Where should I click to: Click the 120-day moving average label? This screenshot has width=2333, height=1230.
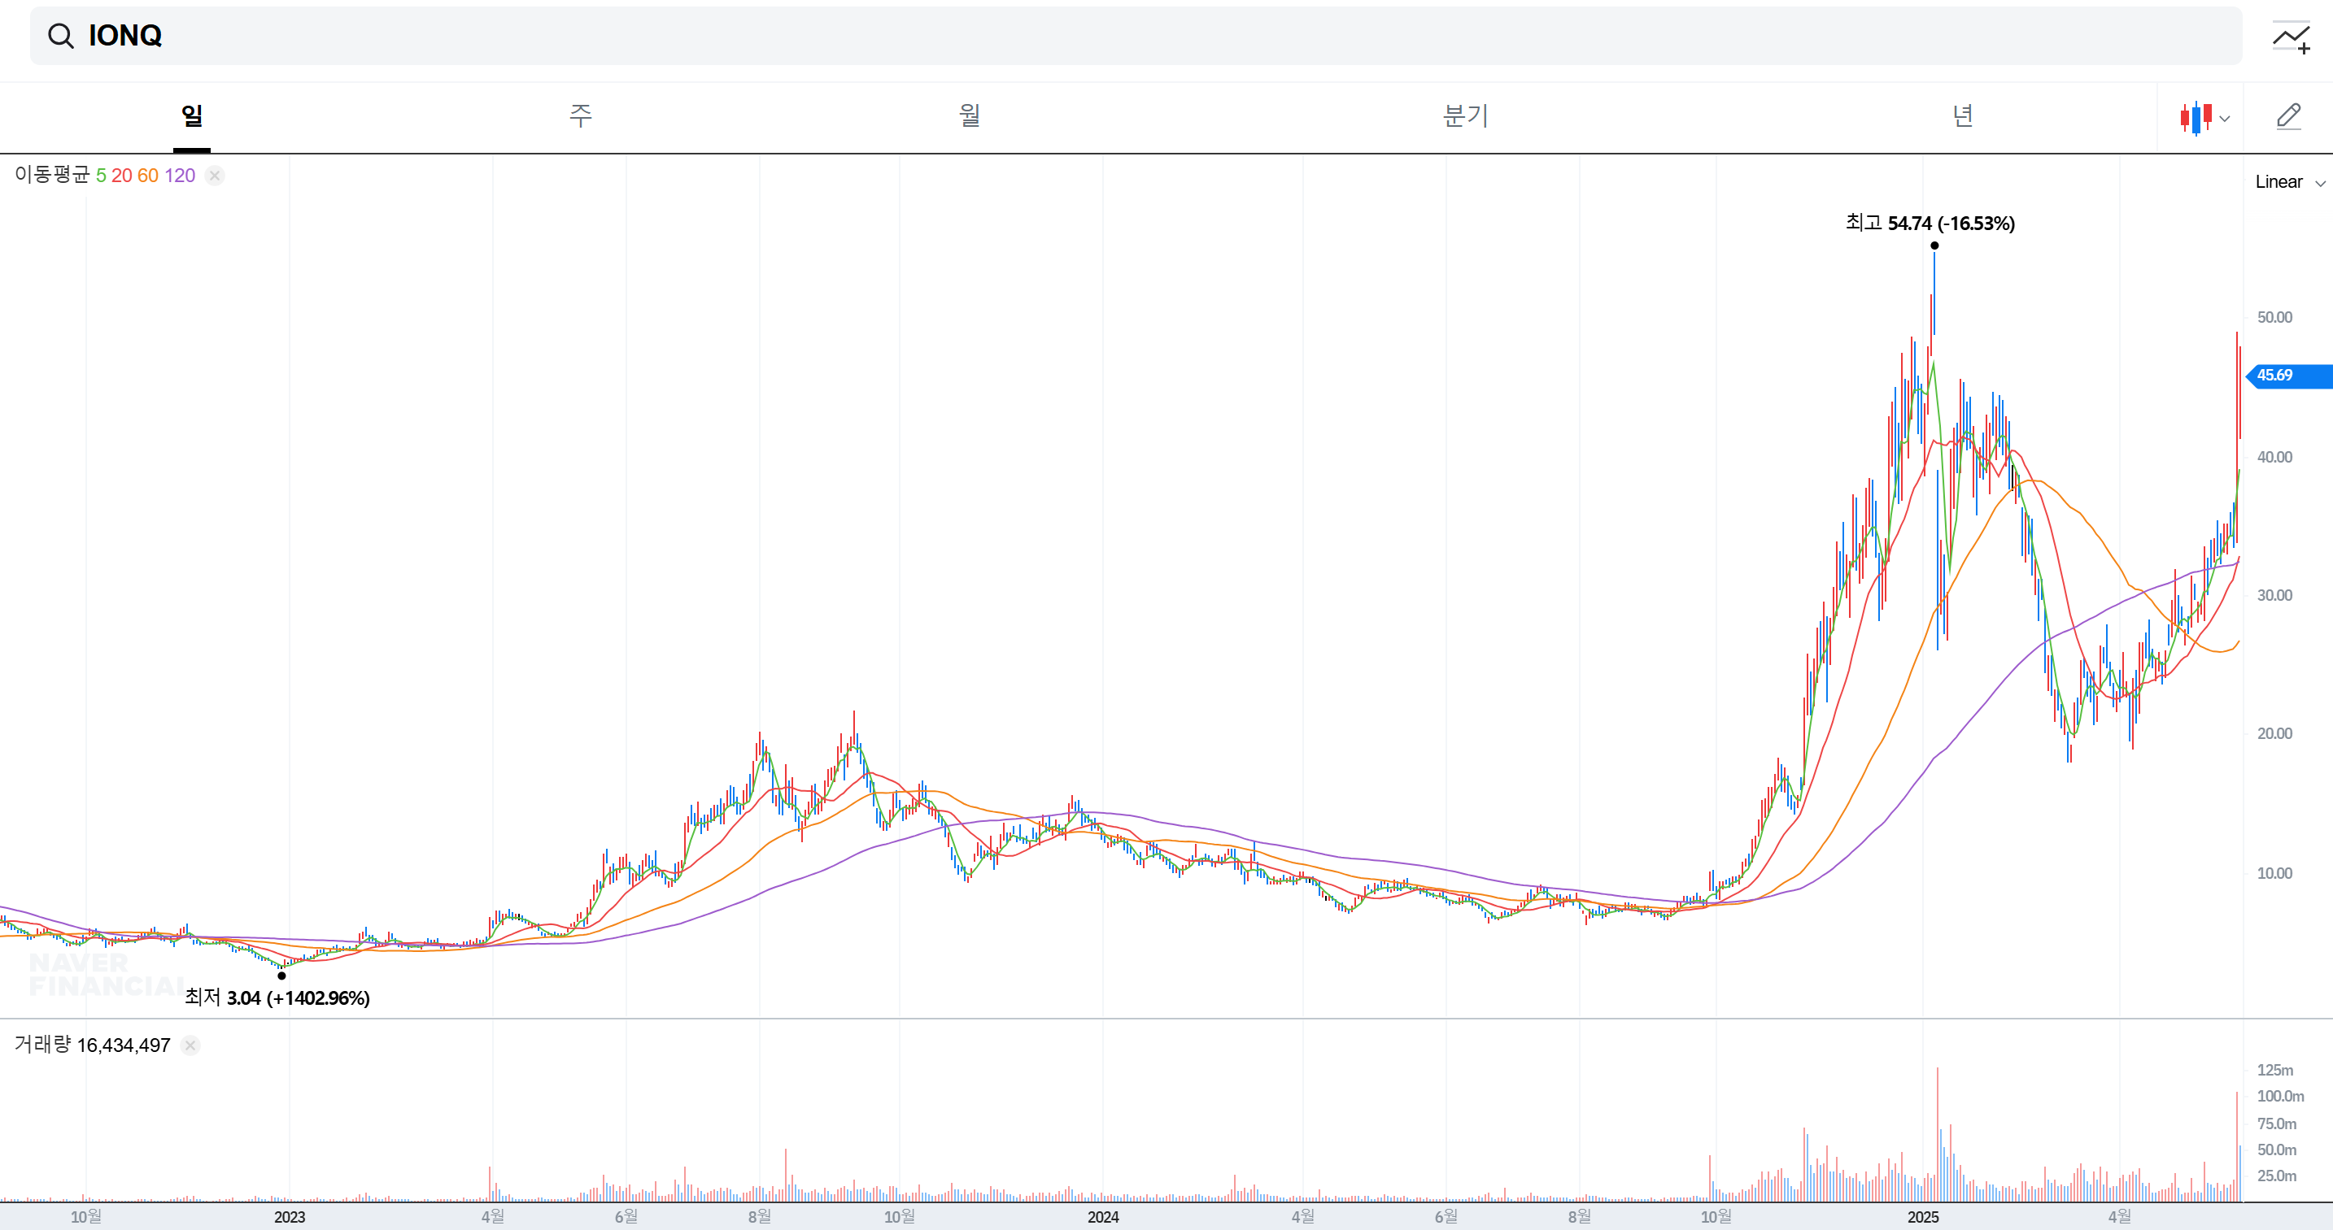pos(179,176)
